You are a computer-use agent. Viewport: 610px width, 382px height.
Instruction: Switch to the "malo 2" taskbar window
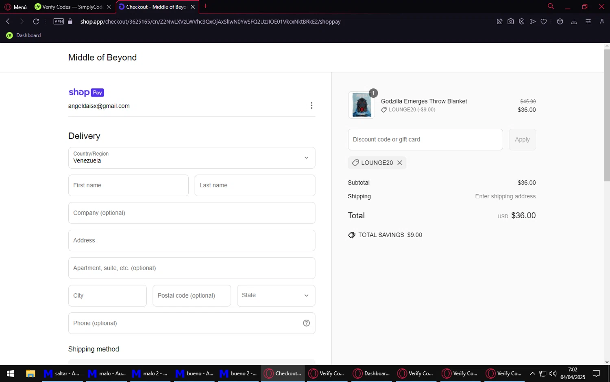pos(150,373)
